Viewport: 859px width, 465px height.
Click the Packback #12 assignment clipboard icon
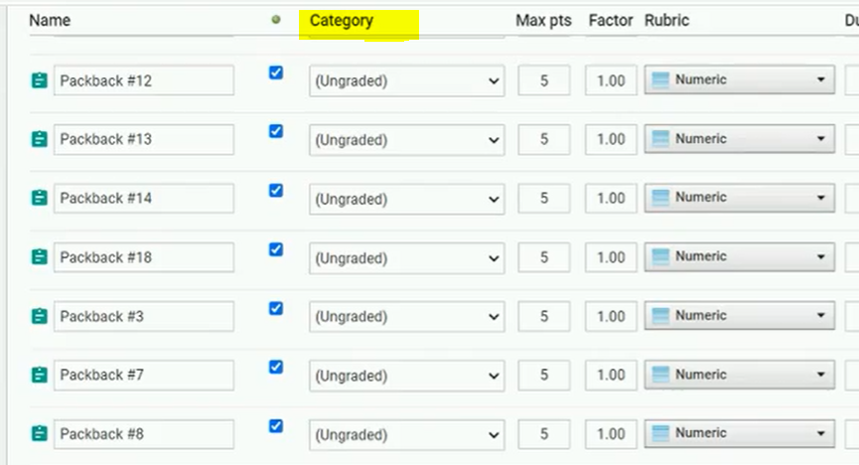39,80
